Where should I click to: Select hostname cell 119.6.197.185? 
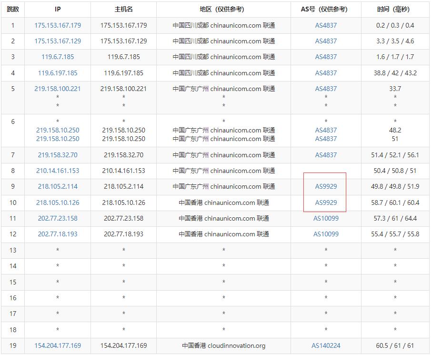(123, 73)
